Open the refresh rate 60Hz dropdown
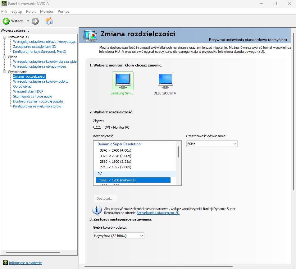296x269 pixels. coord(212,144)
